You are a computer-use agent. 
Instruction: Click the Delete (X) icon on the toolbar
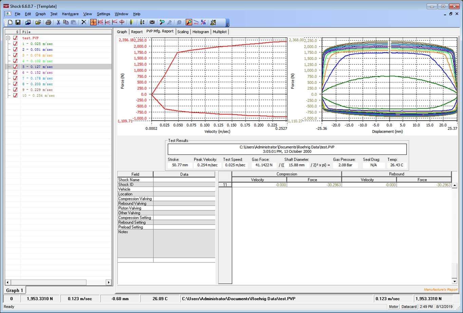point(84,22)
